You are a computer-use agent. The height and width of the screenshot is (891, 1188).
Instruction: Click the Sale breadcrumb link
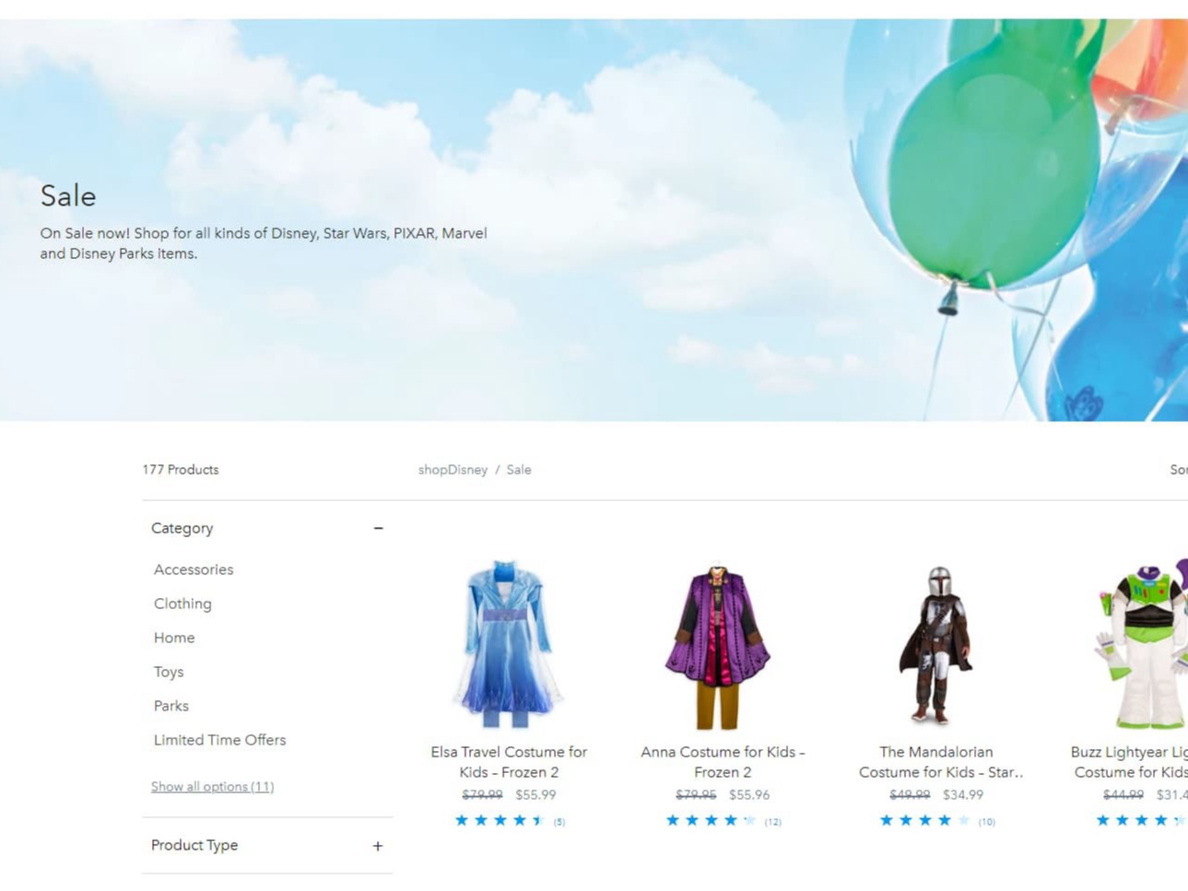pos(519,470)
